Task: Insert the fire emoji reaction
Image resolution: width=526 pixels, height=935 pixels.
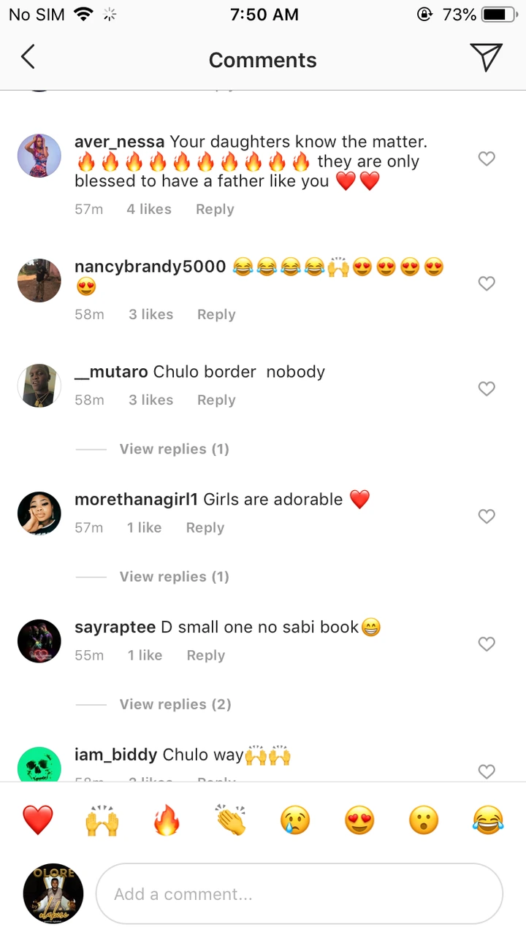Action: pos(167,820)
